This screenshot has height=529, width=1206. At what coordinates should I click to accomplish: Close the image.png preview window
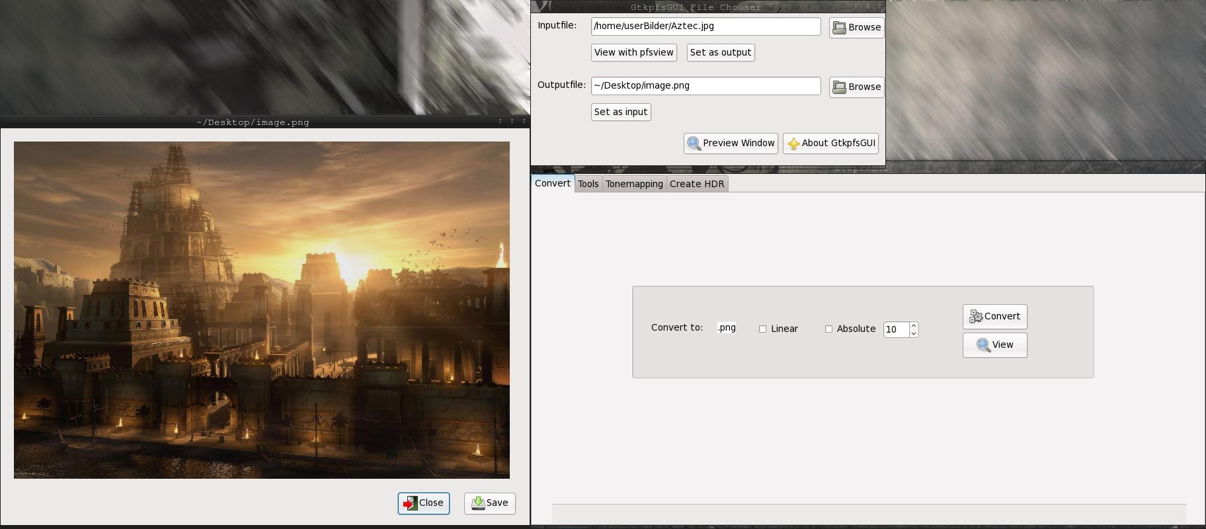pyautogui.click(x=424, y=503)
